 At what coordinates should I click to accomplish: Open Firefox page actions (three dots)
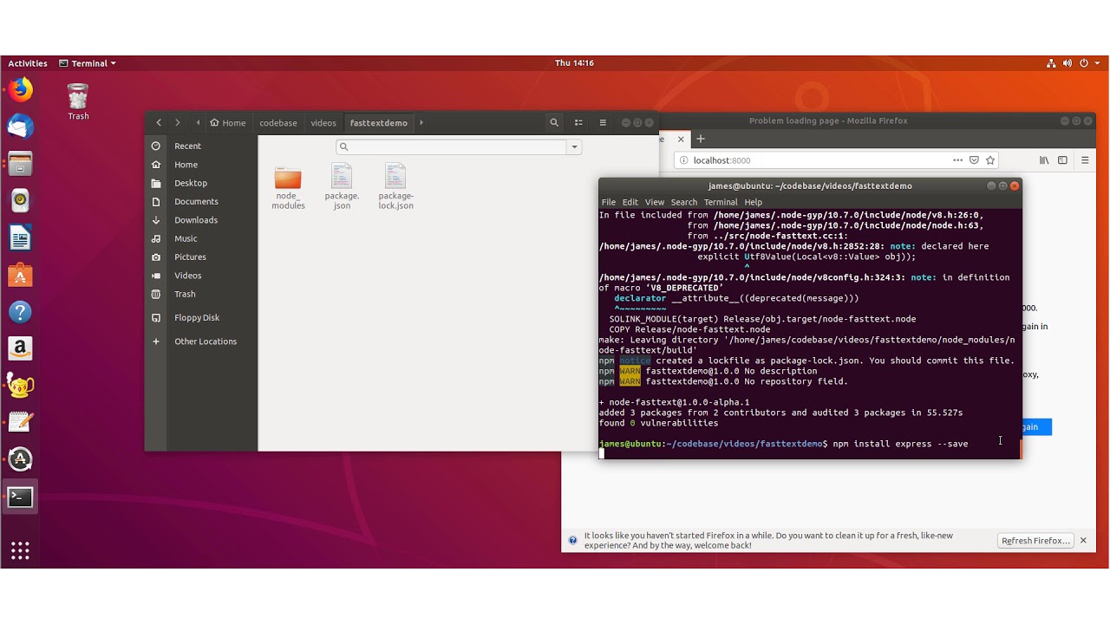click(x=957, y=160)
